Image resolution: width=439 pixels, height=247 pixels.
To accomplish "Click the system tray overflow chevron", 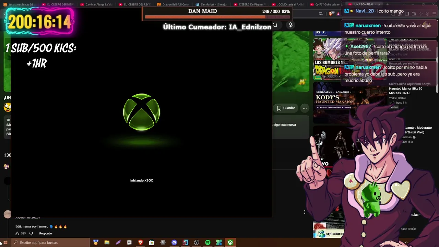I will tap(406, 243).
